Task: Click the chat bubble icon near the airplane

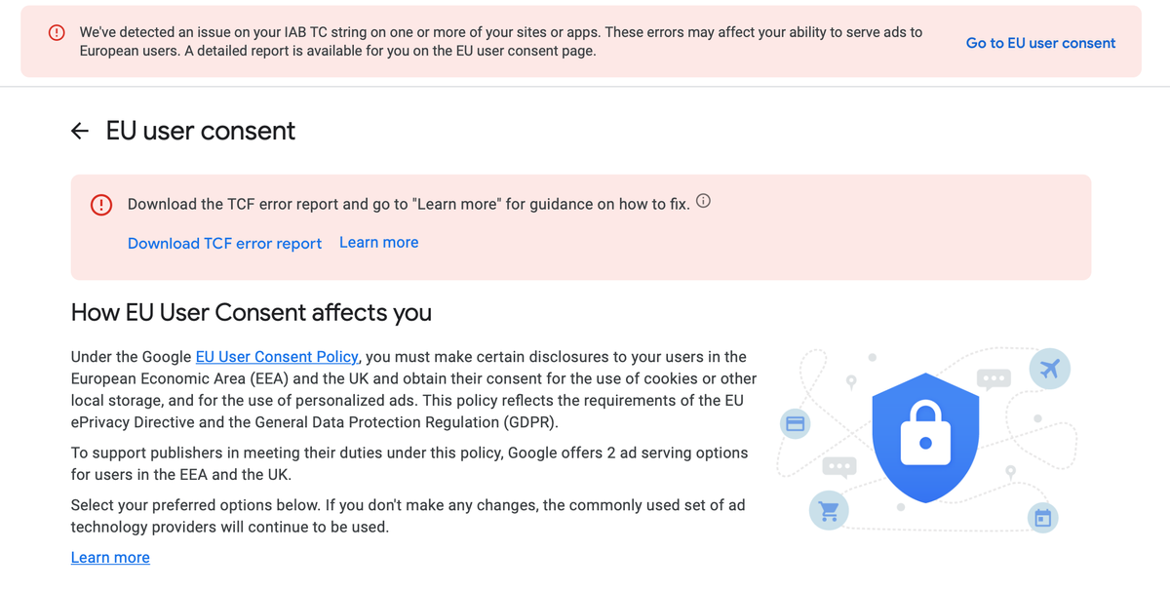Action: pyautogui.click(x=994, y=378)
